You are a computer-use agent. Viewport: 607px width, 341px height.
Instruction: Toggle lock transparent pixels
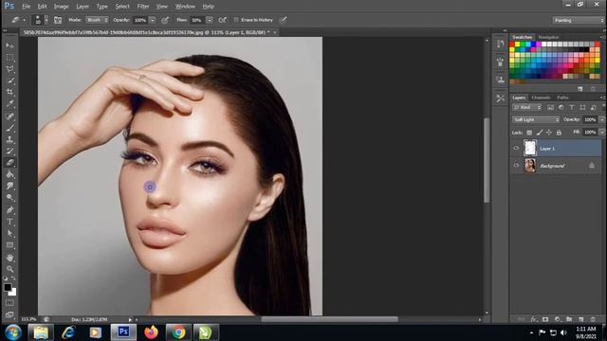pyautogui.click(x=529, y=133)
